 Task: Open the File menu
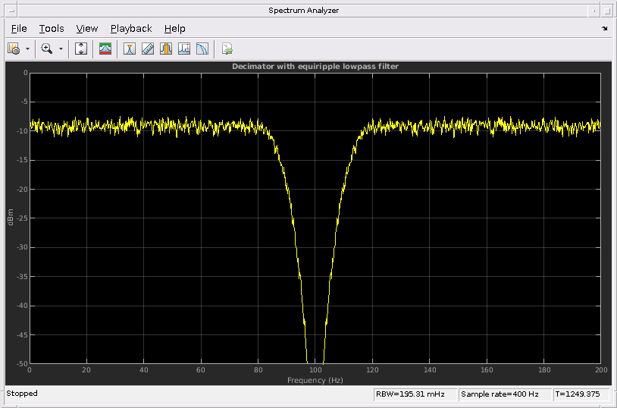tap(19, 28)
